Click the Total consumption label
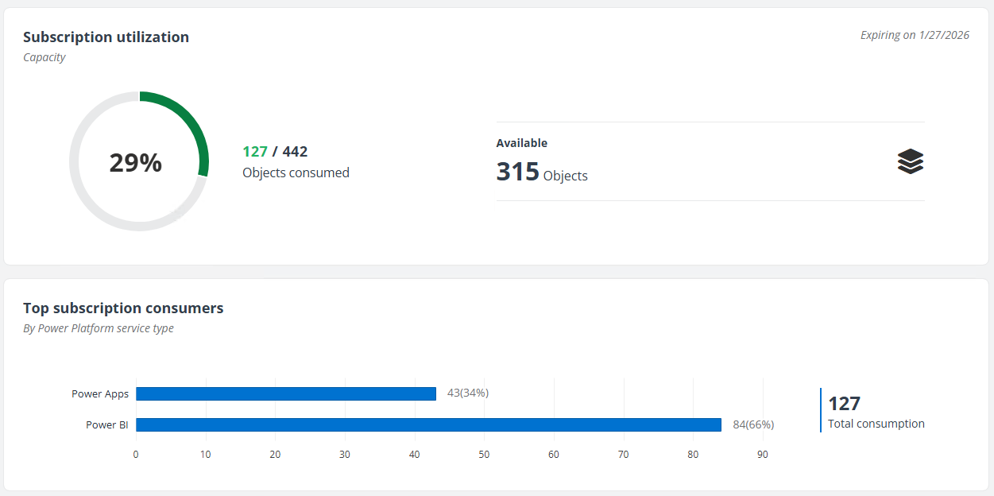Viewport: 994px width, 496px height. (876, 424)
